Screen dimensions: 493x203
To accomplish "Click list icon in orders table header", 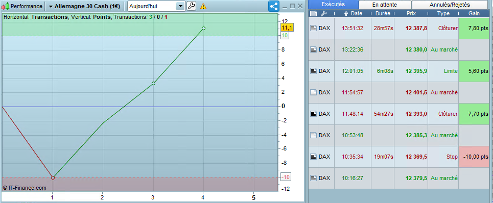I will click(313, 13).
